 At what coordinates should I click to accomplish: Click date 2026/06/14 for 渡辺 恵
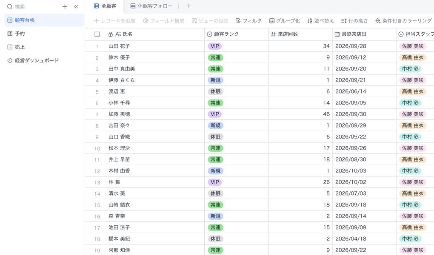351,91
